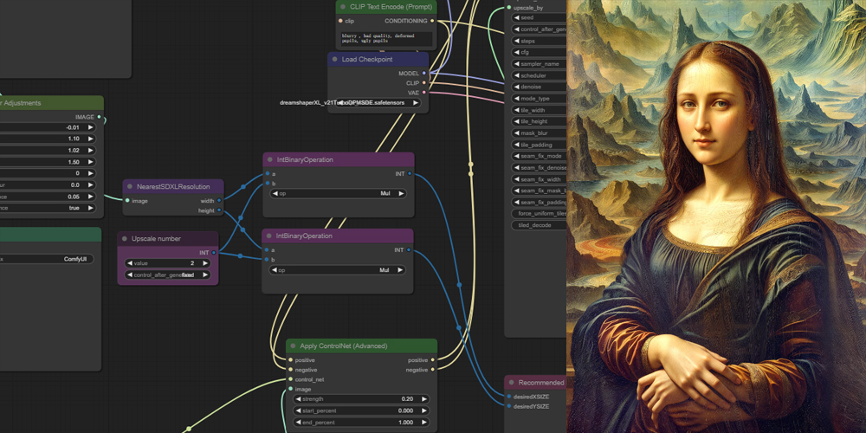This screenshot has width=866, height=433.
Task: Collapse the CLIP Text Encode (Prompt) node dot
Action: [343, 7]
